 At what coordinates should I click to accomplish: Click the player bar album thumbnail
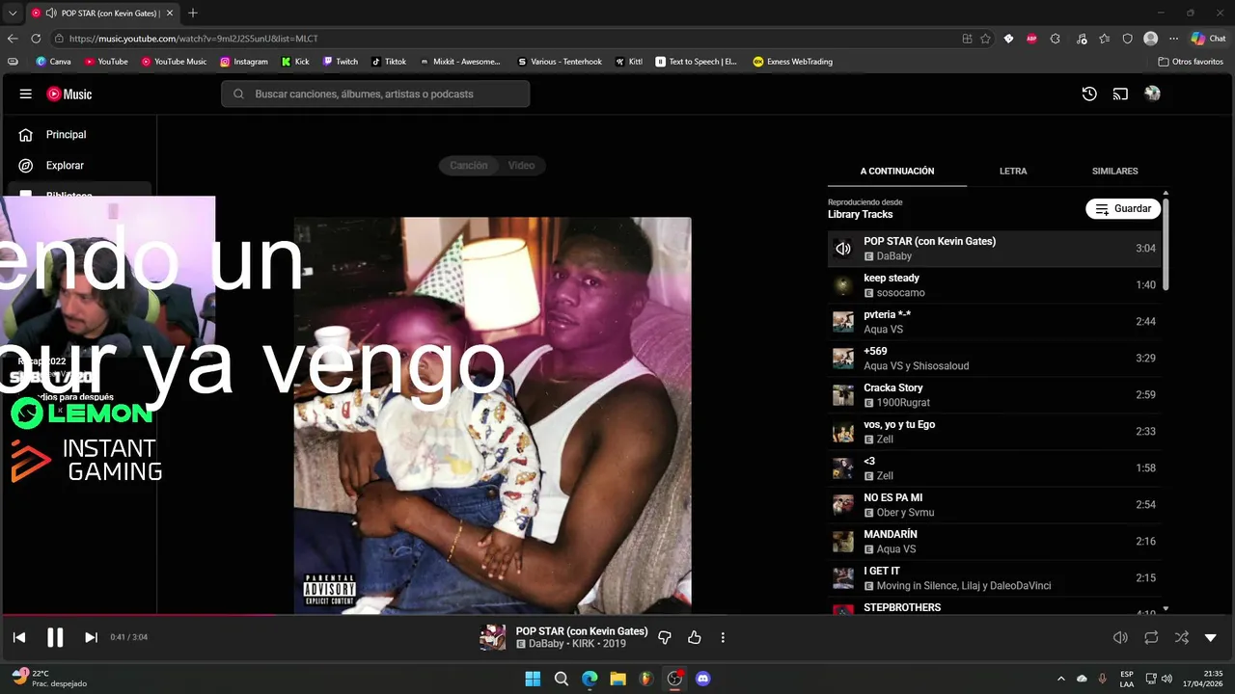492,637
